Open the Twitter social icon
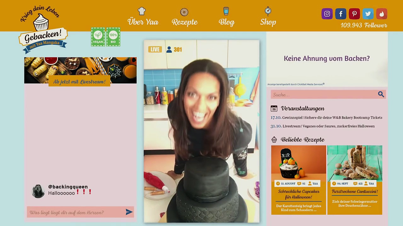403x226 pixels. point(368,14)
